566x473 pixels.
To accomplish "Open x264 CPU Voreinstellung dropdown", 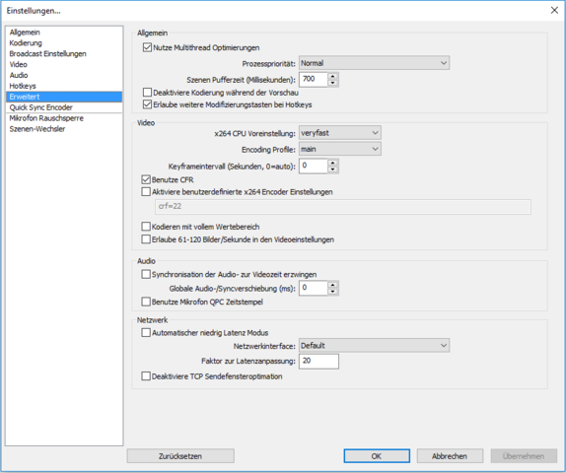I will pyautogui.click(x=339, y=133).
